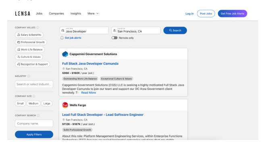
Task: Focus the Company name field
Action: pos(34,123)
